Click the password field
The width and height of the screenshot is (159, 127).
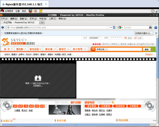coord(116,38)
